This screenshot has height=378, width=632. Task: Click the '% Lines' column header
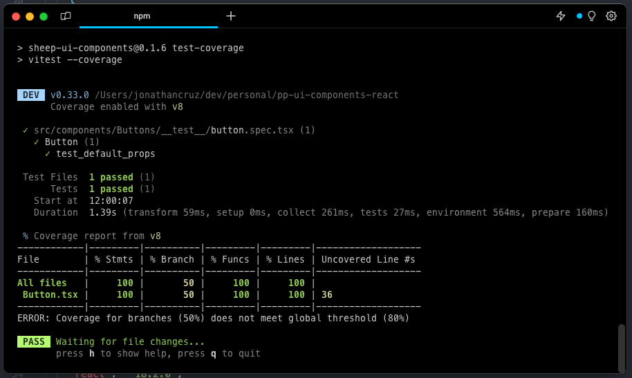pos(285,260)
